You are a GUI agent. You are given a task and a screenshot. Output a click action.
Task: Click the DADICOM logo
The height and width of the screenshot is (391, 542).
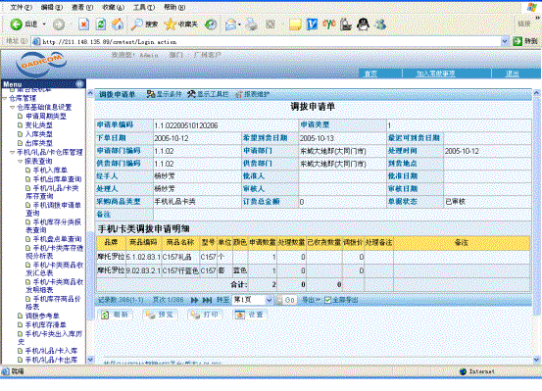(41, 64)
